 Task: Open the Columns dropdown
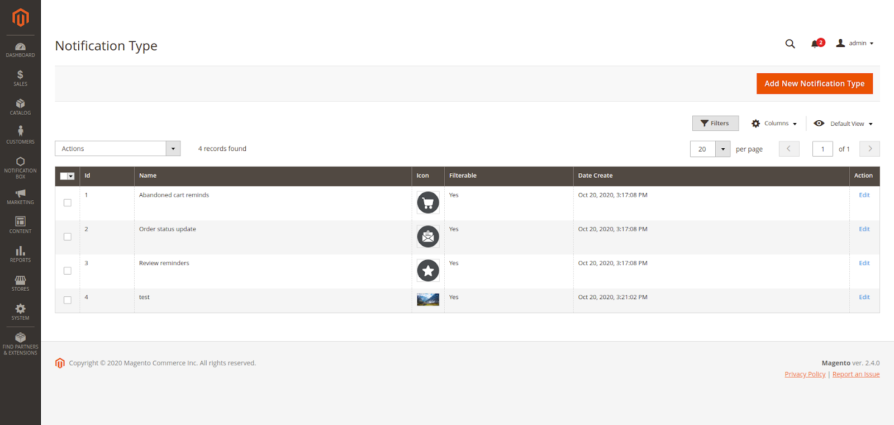pos(774,124)
